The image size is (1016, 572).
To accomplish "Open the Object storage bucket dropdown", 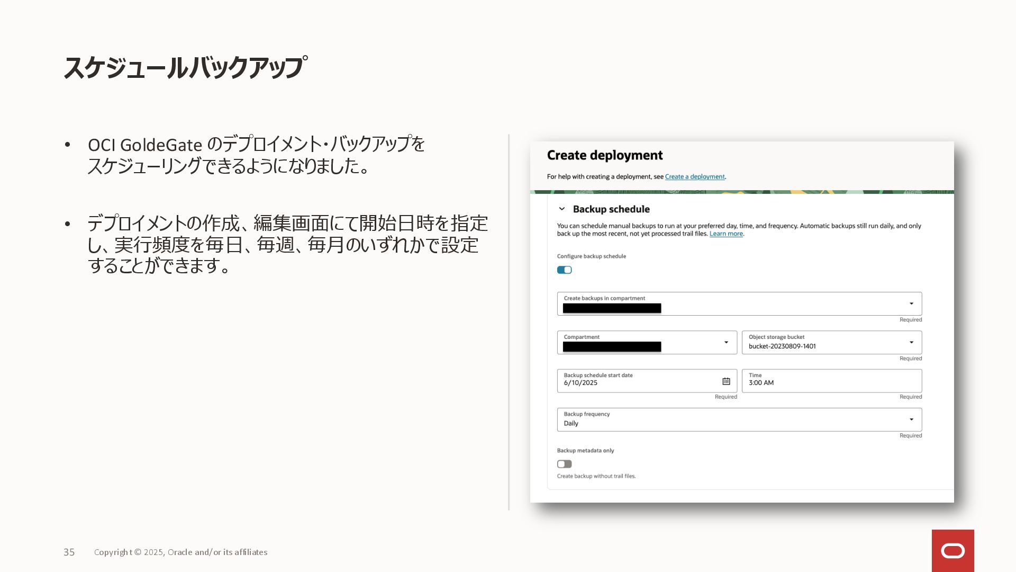I will [x=911, y=343].
